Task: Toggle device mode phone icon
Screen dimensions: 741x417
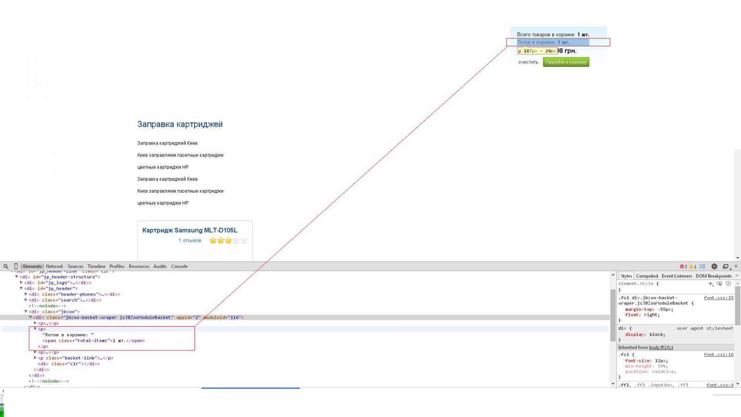Action: pos(16,266)
